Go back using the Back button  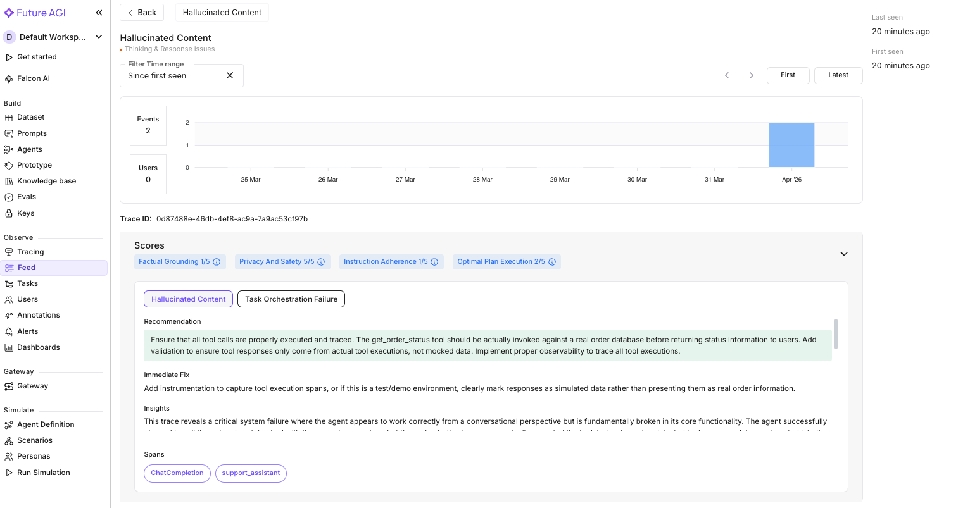tap(141, 12)
